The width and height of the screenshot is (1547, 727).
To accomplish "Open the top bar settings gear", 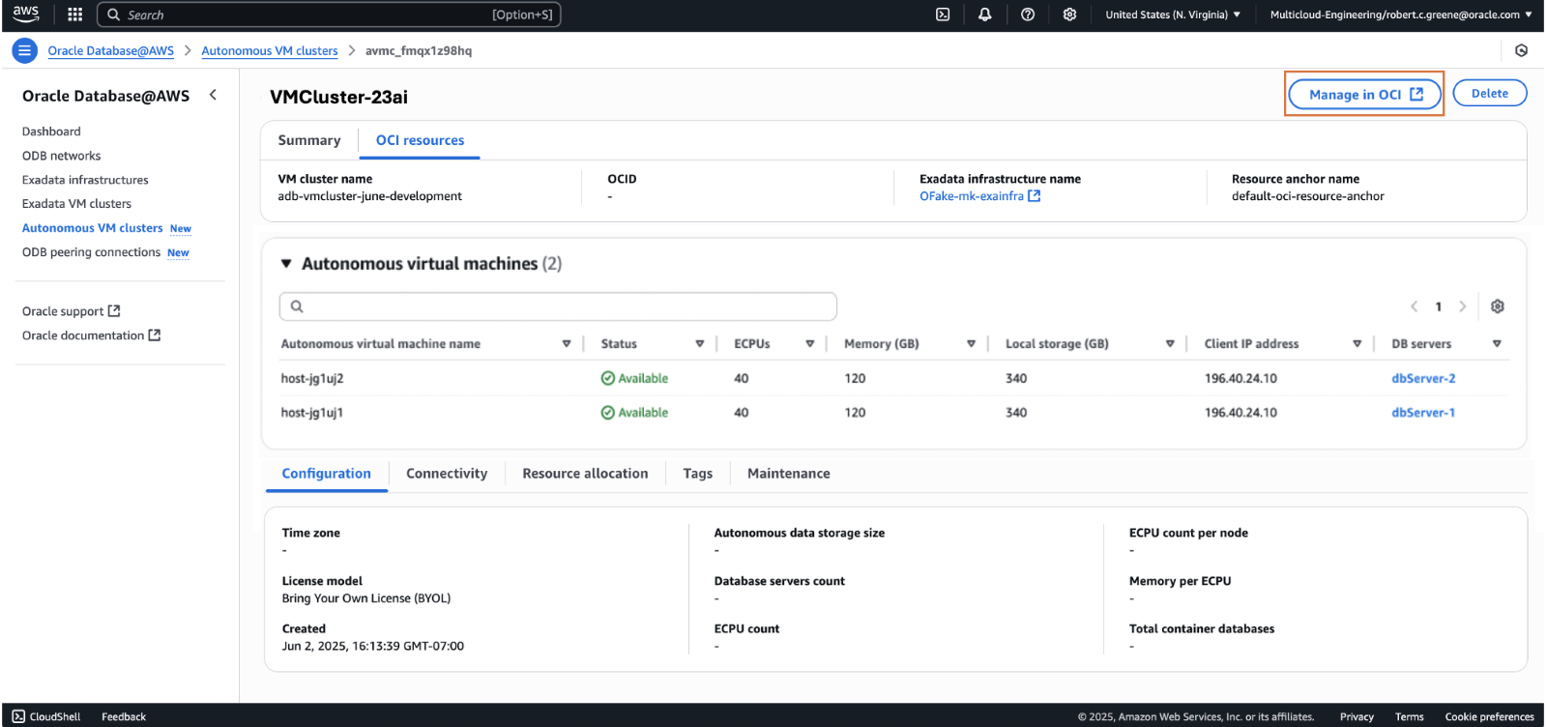I will click(1069, 15).
